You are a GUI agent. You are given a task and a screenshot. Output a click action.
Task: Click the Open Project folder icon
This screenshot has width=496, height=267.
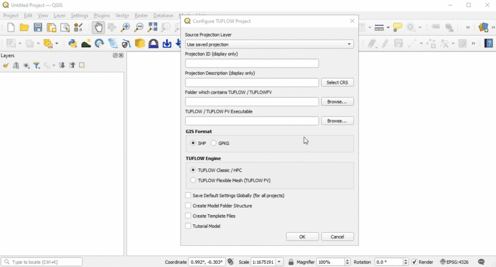(x=24, y=27)
